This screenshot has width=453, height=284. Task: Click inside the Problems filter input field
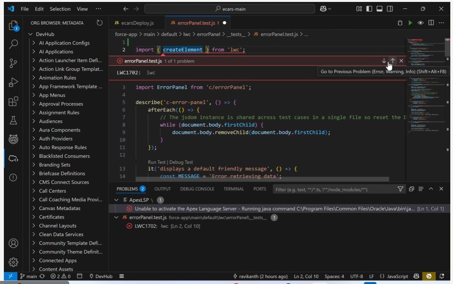tap(331, 189)
